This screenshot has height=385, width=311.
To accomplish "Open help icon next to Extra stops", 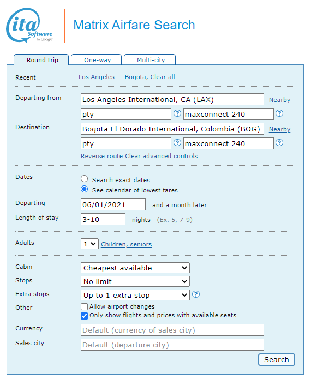I will (x=196, y=294).
